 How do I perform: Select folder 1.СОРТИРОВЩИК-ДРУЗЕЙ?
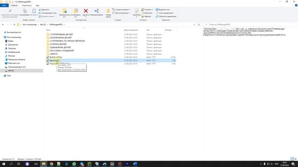click(61, 34)
